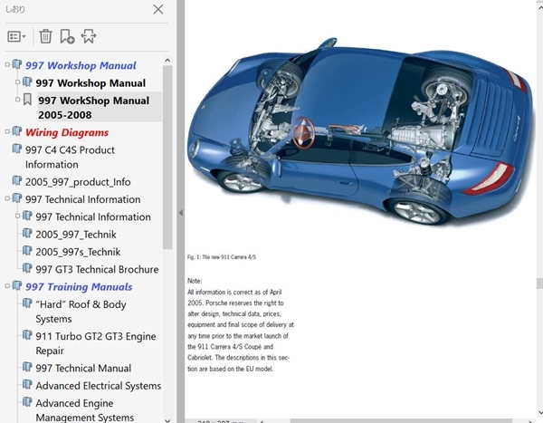Click the Advanced Electrical Systems bookmark icon
543x423 pixels.
pos(27,385)
